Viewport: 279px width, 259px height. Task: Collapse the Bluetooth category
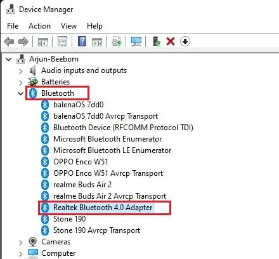pos(20,93)
